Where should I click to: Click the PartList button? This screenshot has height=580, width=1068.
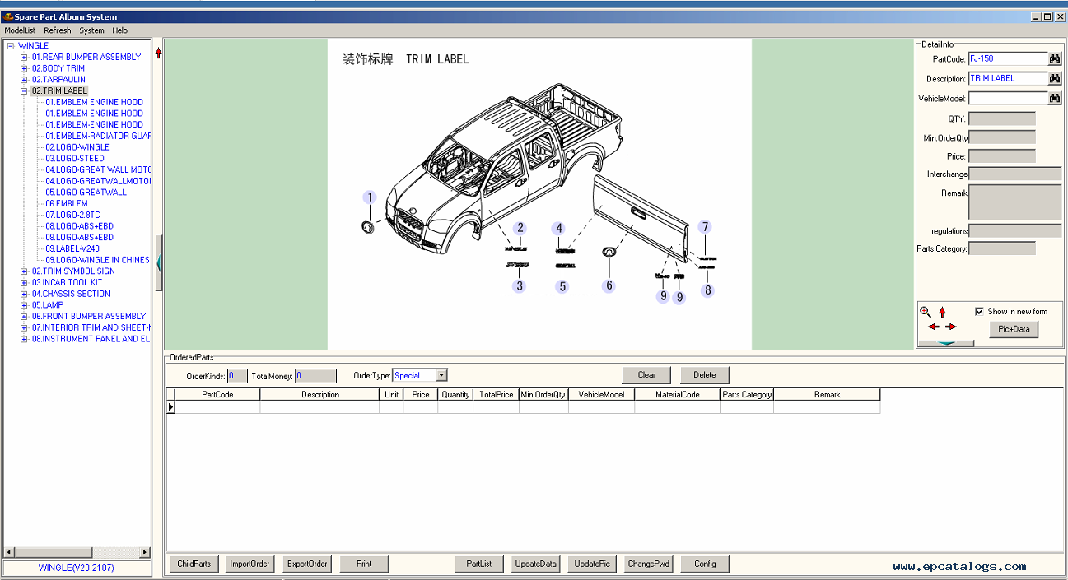click(479, 564)
